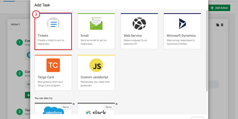Click 'Make a request to an external API' text
Screen dimensions: 238x119
coord(135,42)
